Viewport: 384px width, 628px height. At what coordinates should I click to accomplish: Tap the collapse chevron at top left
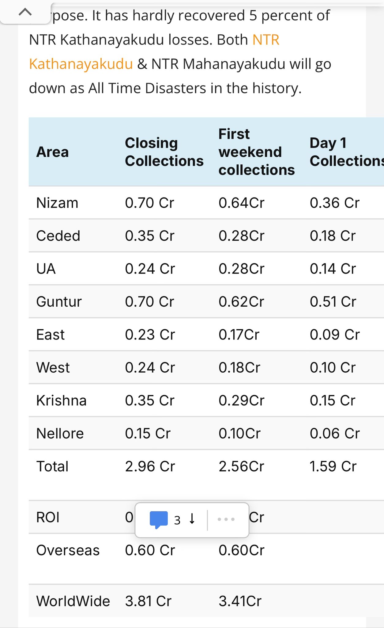pos(25,13)
